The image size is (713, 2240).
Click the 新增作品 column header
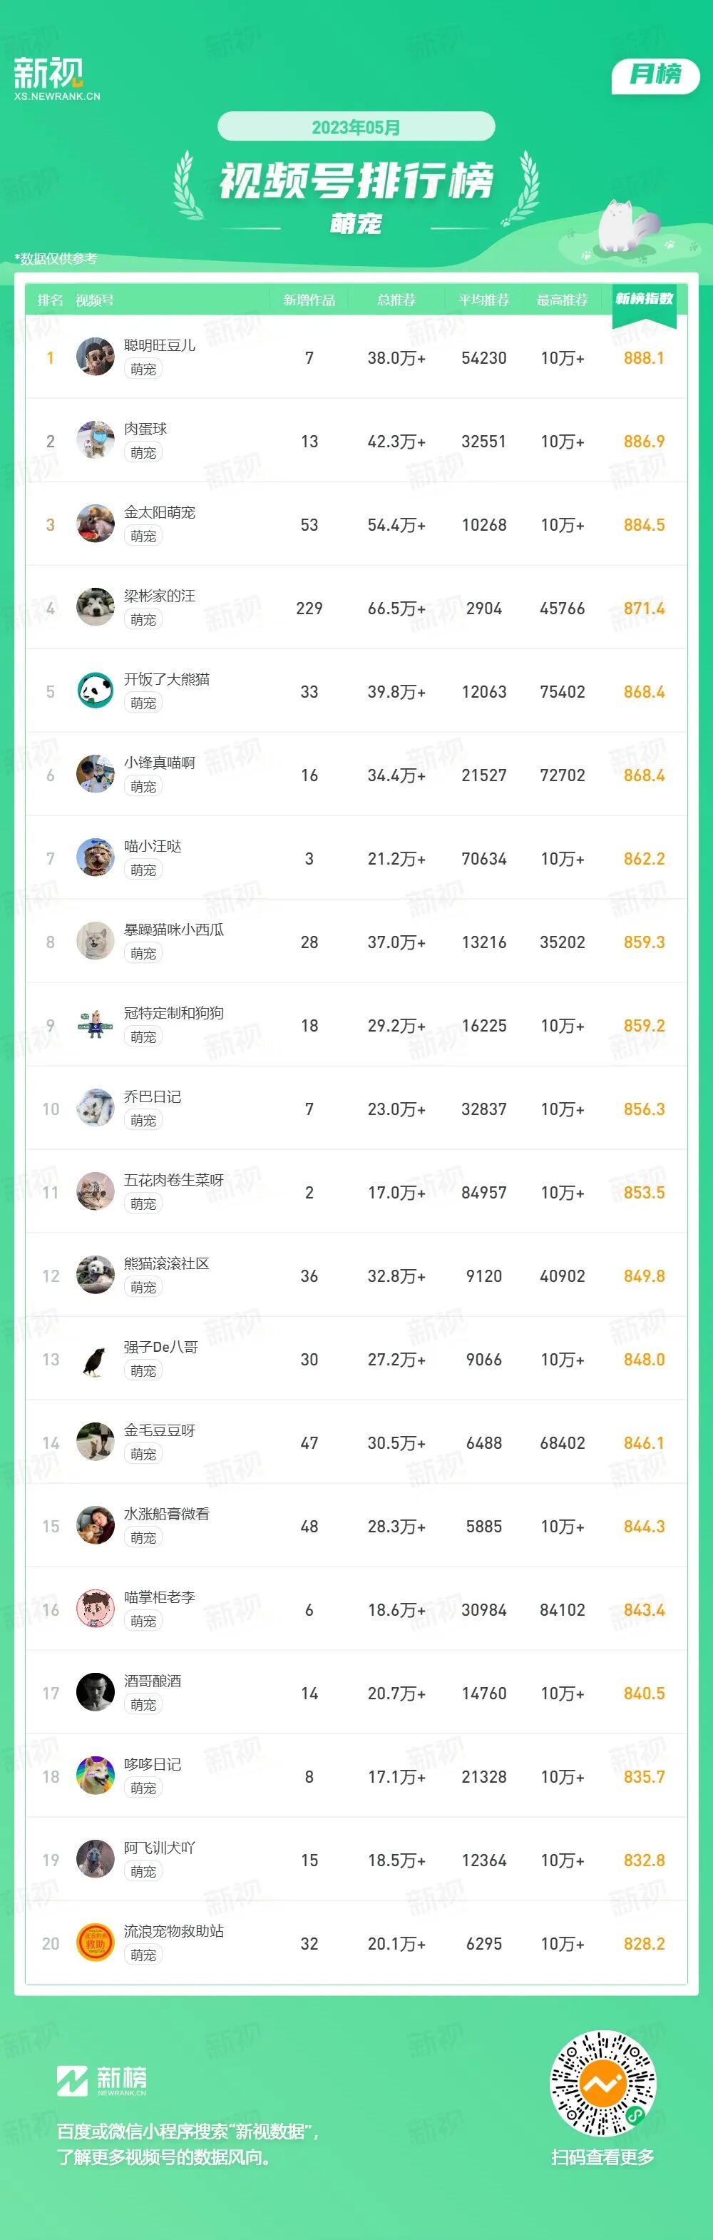pos(309,300)
